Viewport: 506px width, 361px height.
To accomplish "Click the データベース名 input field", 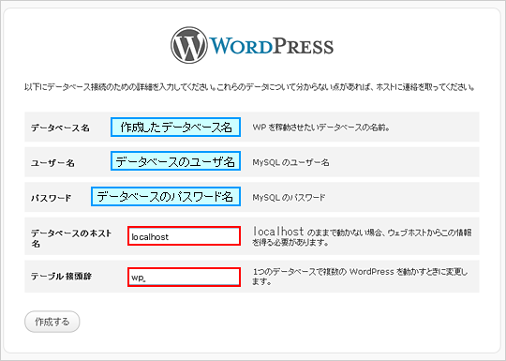I will 175,128.
